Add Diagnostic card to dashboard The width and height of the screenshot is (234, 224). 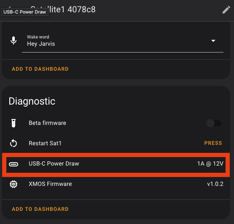[x=40, y=209]
